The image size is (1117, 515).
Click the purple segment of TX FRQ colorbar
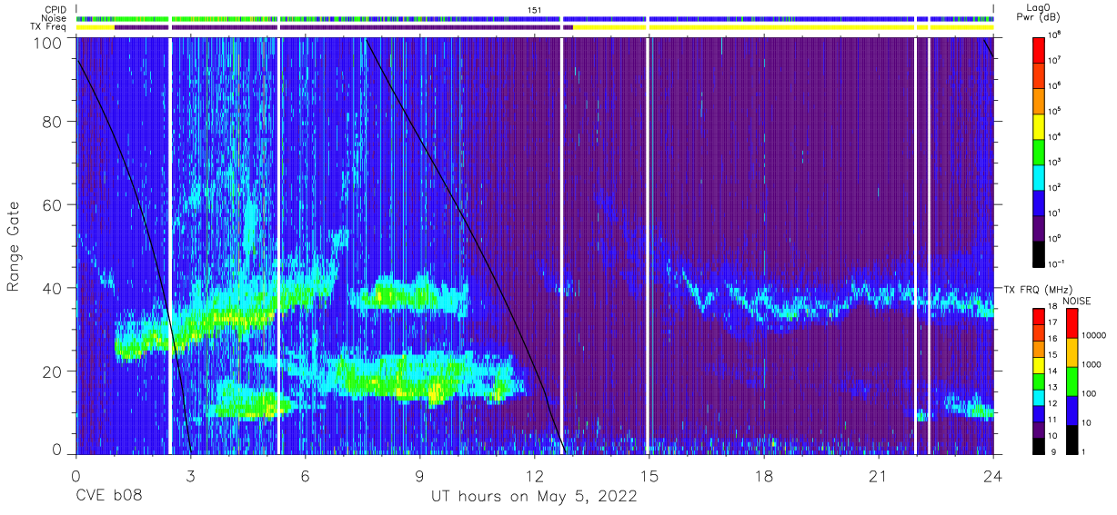point(1040,431)
